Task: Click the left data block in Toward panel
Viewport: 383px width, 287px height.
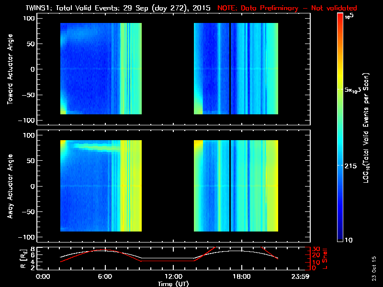Action: tap(101, 69)
